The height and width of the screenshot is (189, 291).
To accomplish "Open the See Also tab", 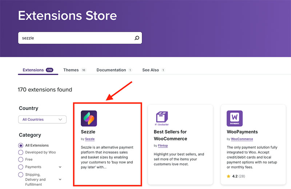I will click(x=154, y=70).
